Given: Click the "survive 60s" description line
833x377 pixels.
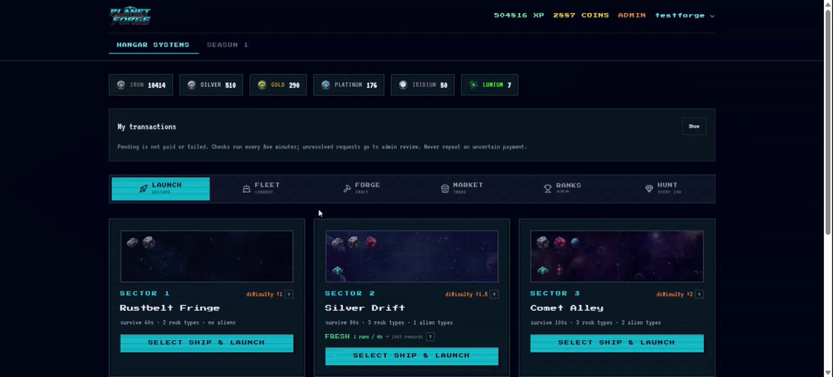Looking at the screenshot, I should point(177,323).
